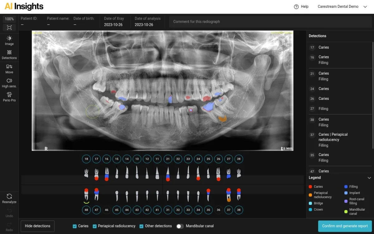Viewport: 374px width, 234px height.
Task: Click the Redo arrow
Action: coord(9,224)
